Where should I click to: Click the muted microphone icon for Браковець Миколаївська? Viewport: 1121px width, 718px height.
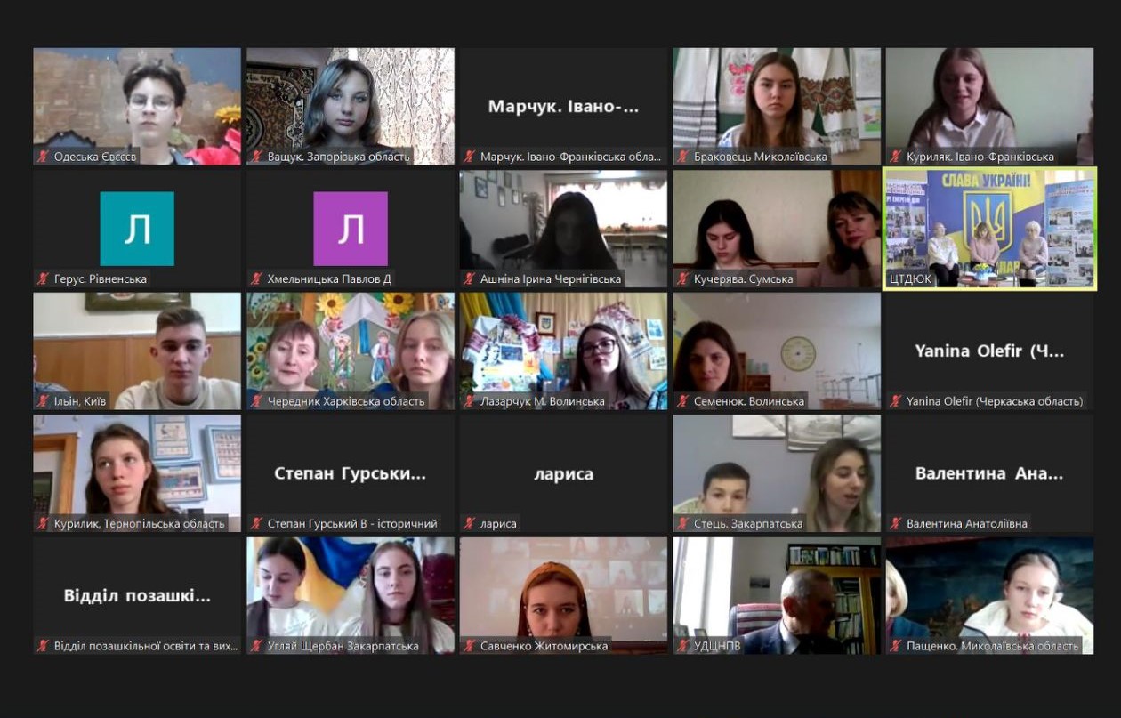point(682,157)
